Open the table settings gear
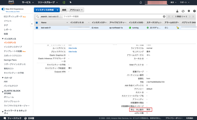The image size is (197, 120). 189,11
